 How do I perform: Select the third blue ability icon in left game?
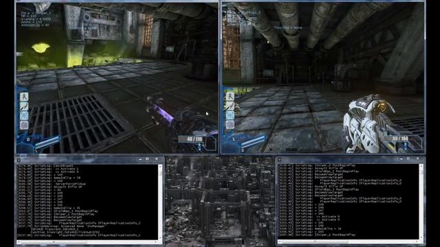click(24, 116)
